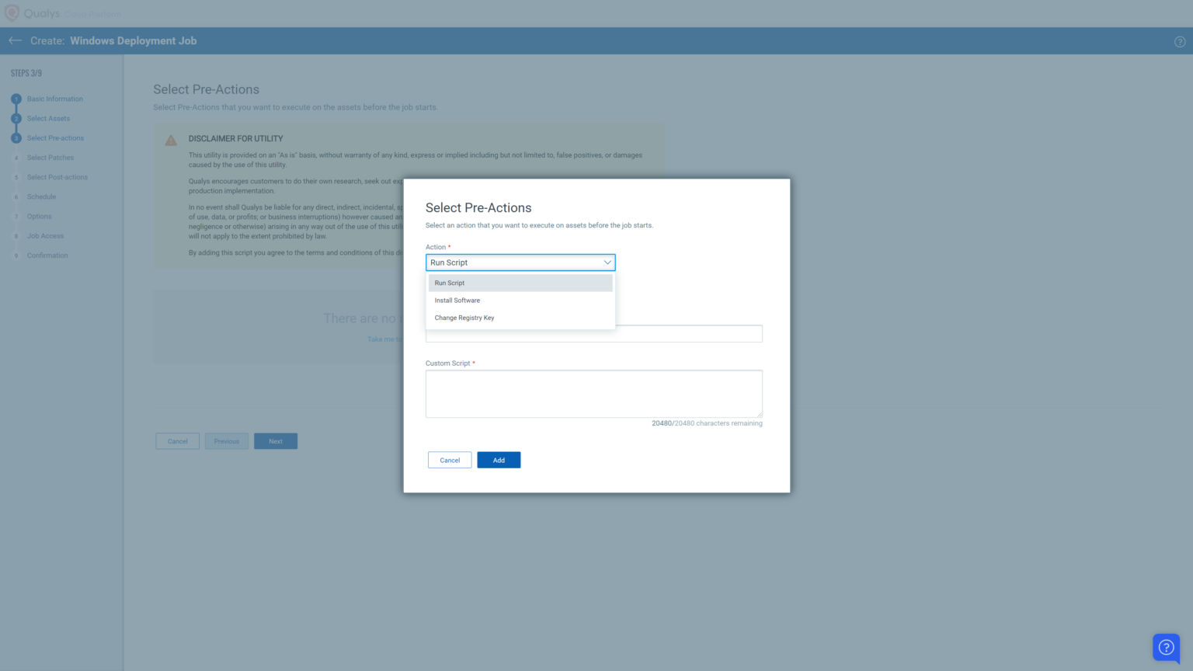1193x671 pixels.
Task: Select the Install Software option
Action: [457, 300]
